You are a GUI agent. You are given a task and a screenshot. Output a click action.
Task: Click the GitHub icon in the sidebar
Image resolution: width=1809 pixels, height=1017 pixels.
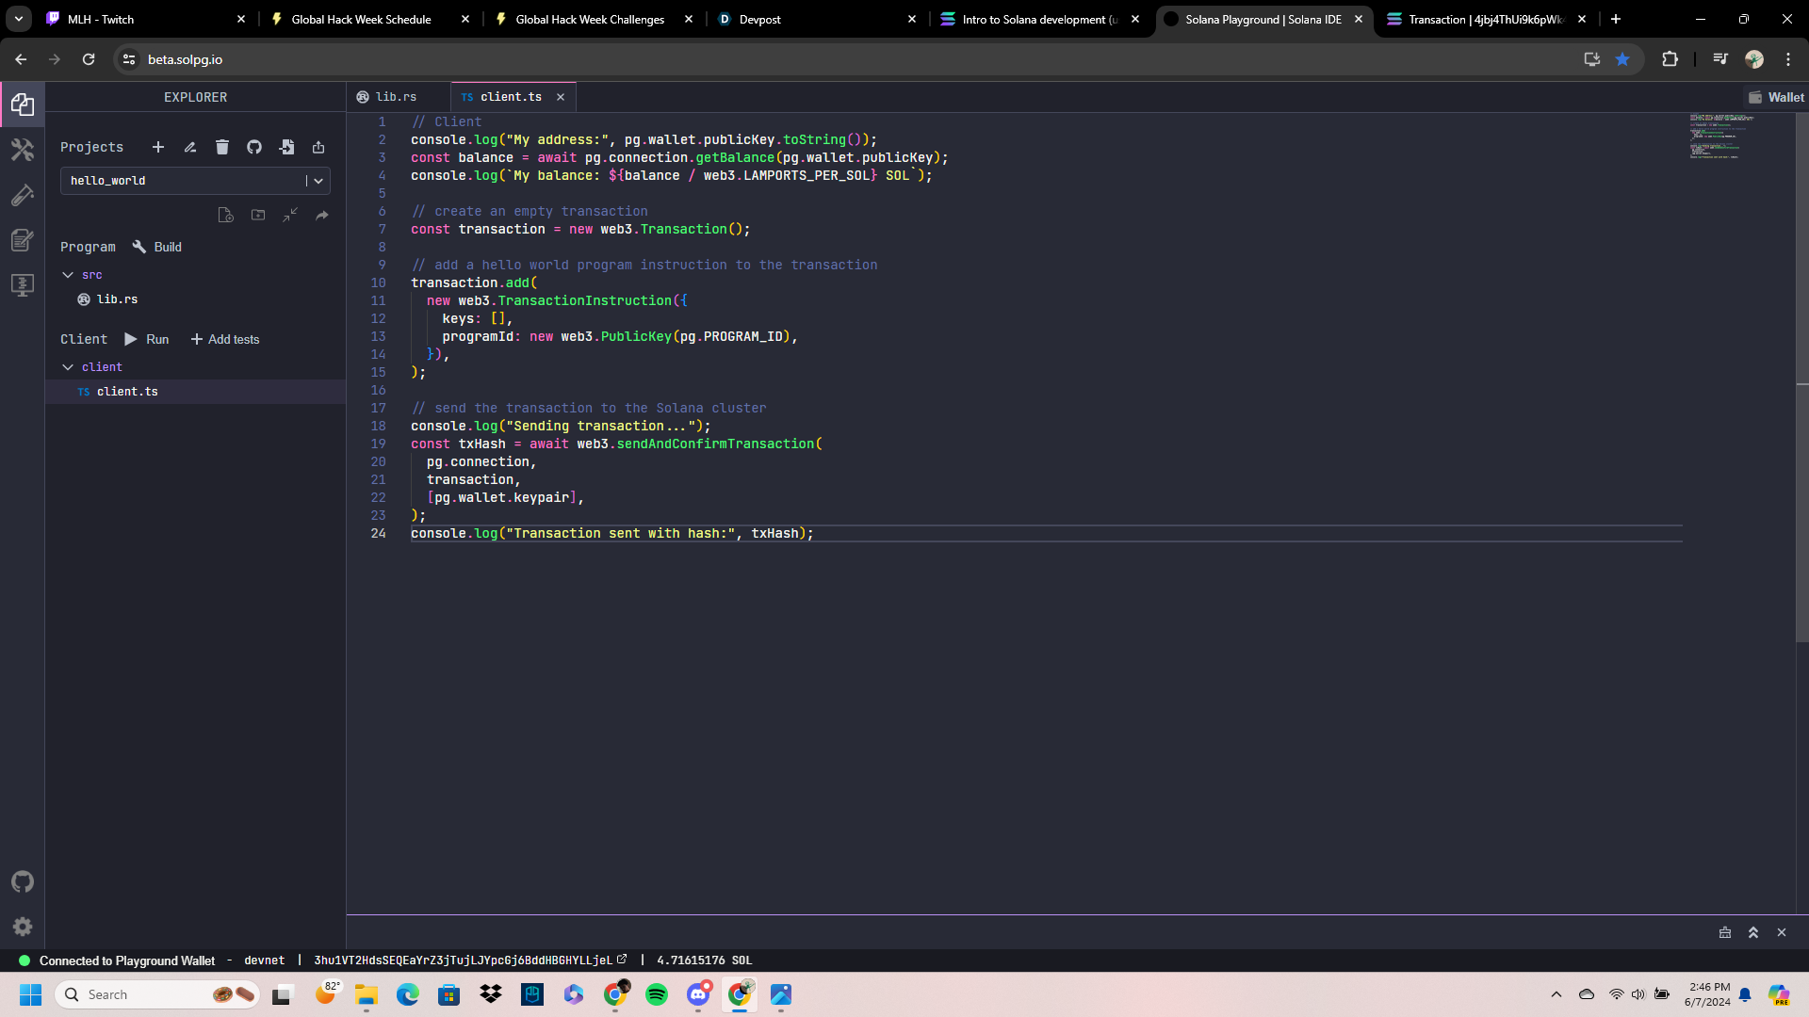click(x=23, y=882)
